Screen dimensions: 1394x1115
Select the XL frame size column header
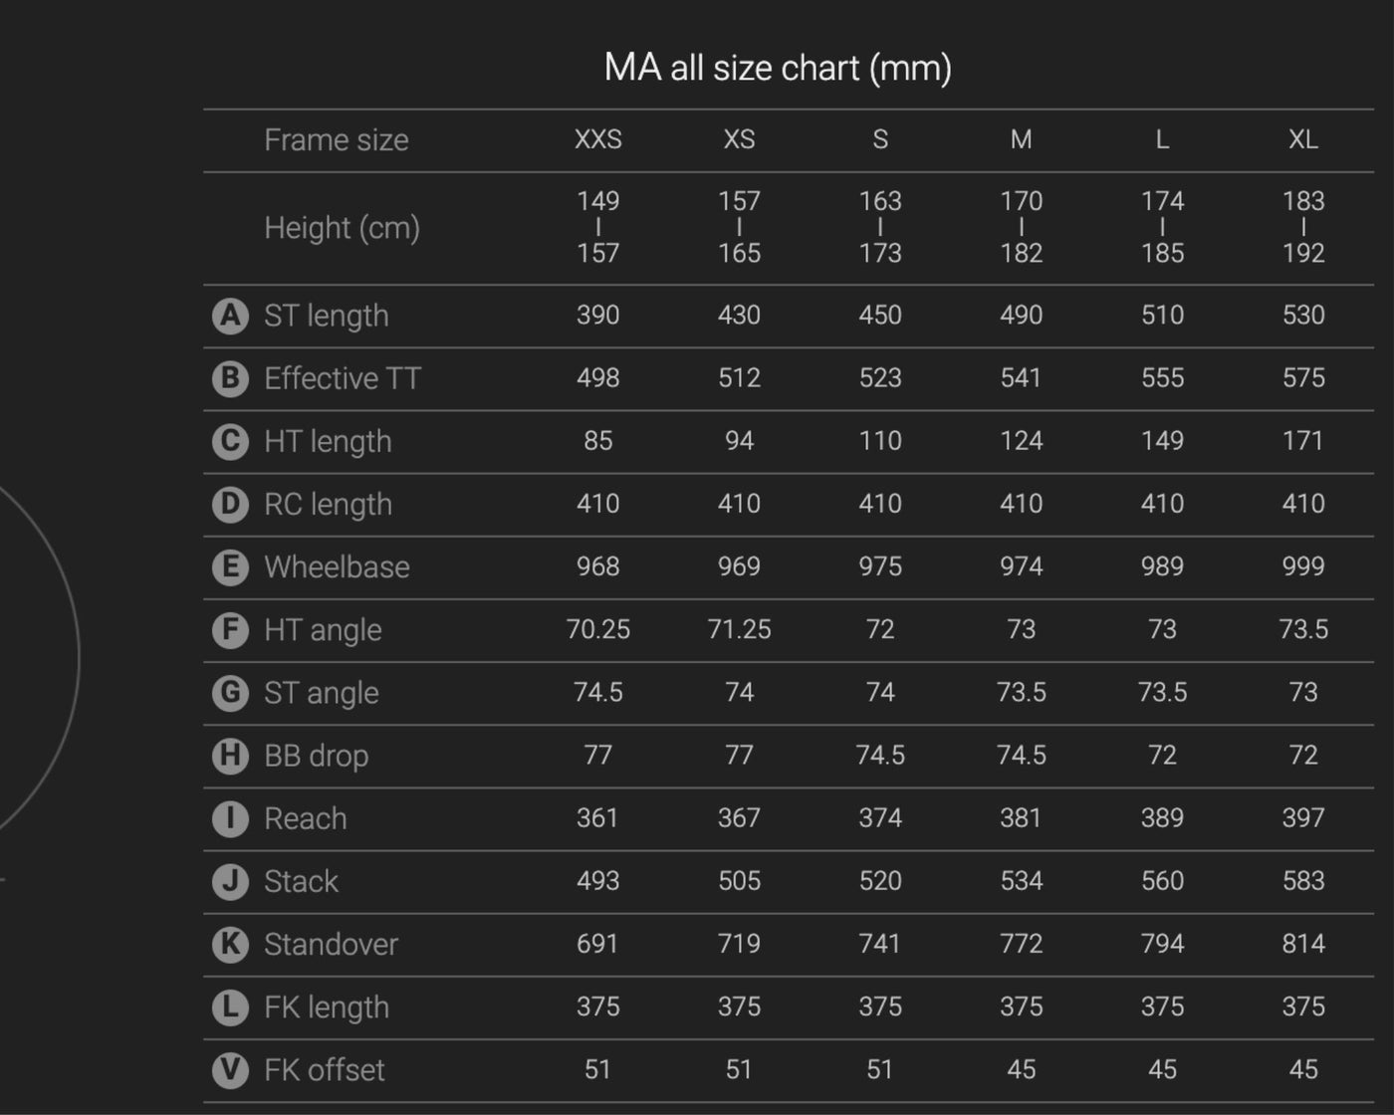click(x=1303, y=139)
